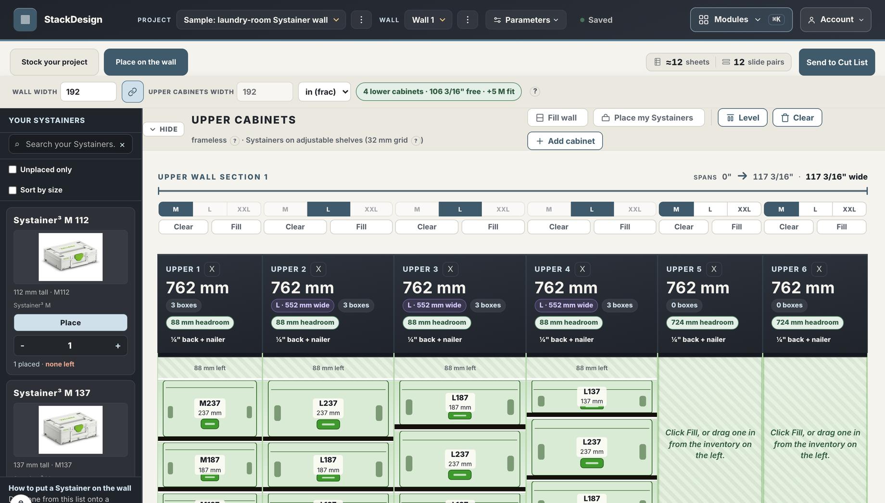Place the Systainer M 112

71,322
